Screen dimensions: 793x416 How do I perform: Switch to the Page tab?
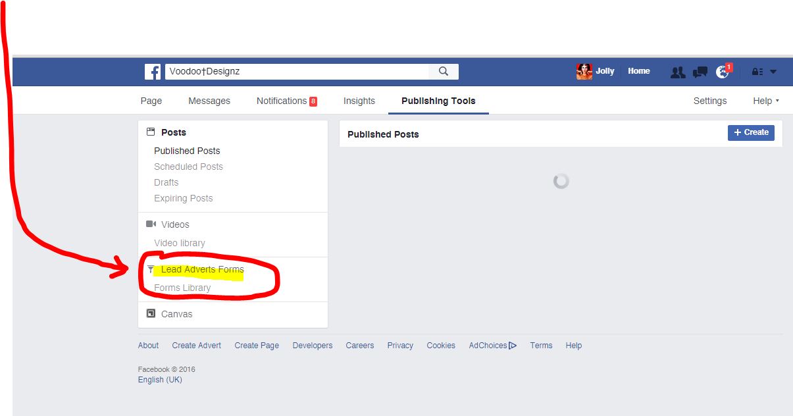click(x=151, y=101)
